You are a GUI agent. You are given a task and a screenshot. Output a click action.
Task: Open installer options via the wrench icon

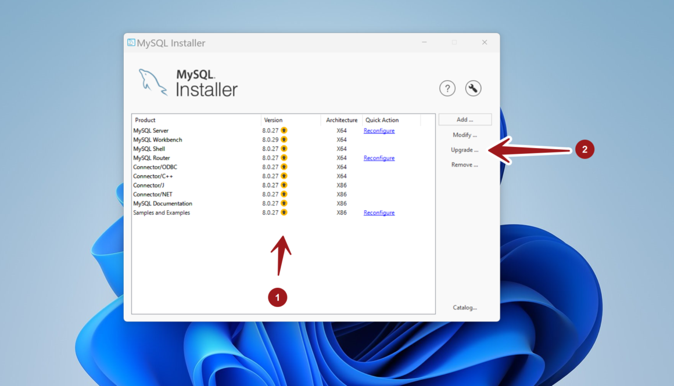(x=473, y=88)
